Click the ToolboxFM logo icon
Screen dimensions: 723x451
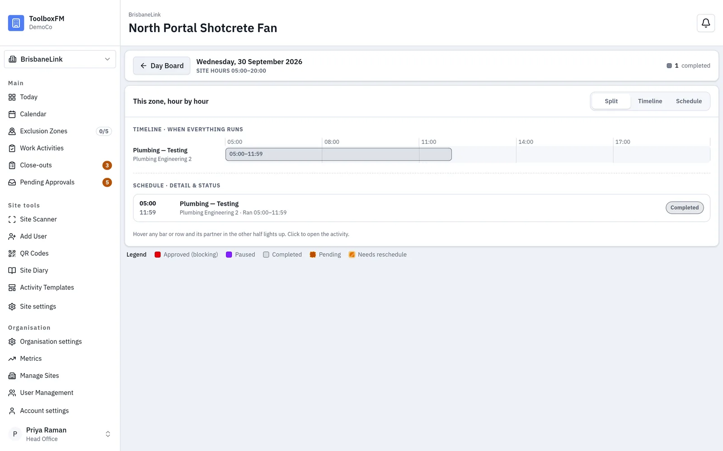coord(16,23)
